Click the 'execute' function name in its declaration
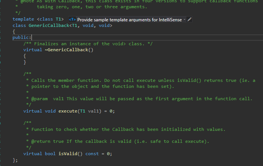263x166 pixels. pyautogui.click(x=67, y=111)
